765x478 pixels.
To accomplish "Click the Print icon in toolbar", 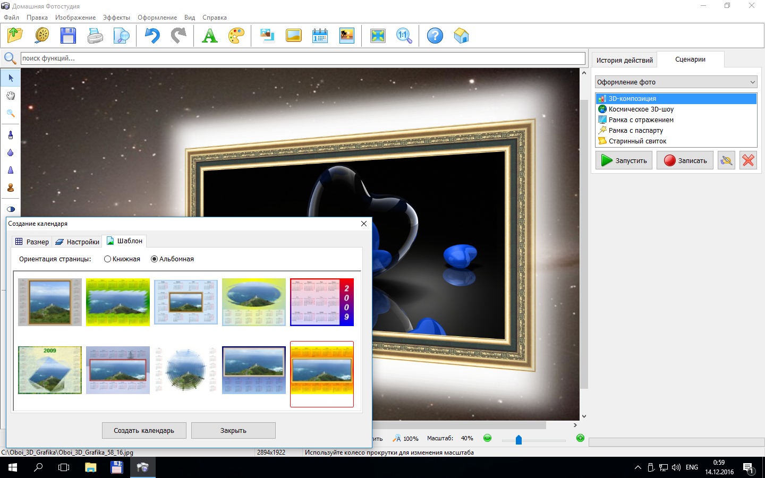I will tap(95, 36).
